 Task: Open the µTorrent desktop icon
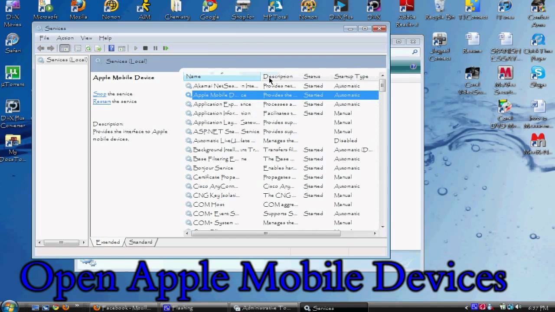pyautogui.click(x=13, y=76)
